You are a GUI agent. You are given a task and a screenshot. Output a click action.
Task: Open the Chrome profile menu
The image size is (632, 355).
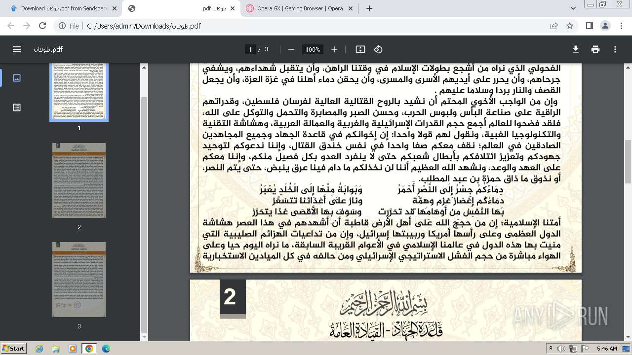tap(605, 26)
